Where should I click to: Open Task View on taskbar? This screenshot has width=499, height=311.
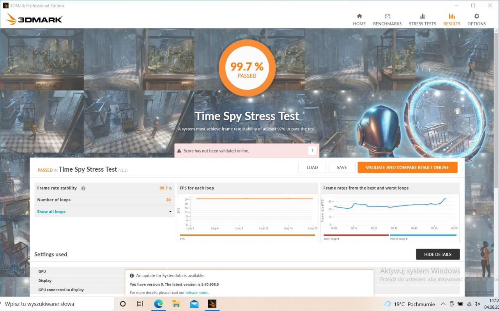tap(140, 304)
